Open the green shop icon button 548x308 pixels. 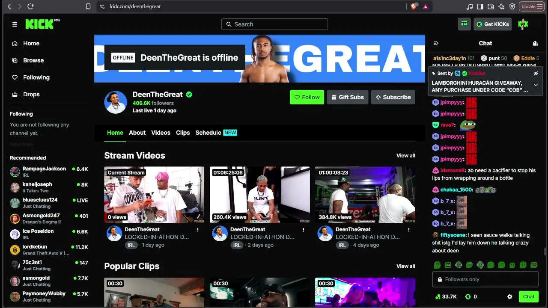click(x=464, y=24)
